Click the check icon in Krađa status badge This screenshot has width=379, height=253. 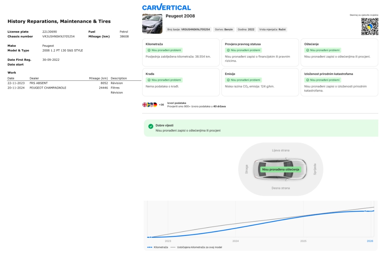click(x=149, y=80)
